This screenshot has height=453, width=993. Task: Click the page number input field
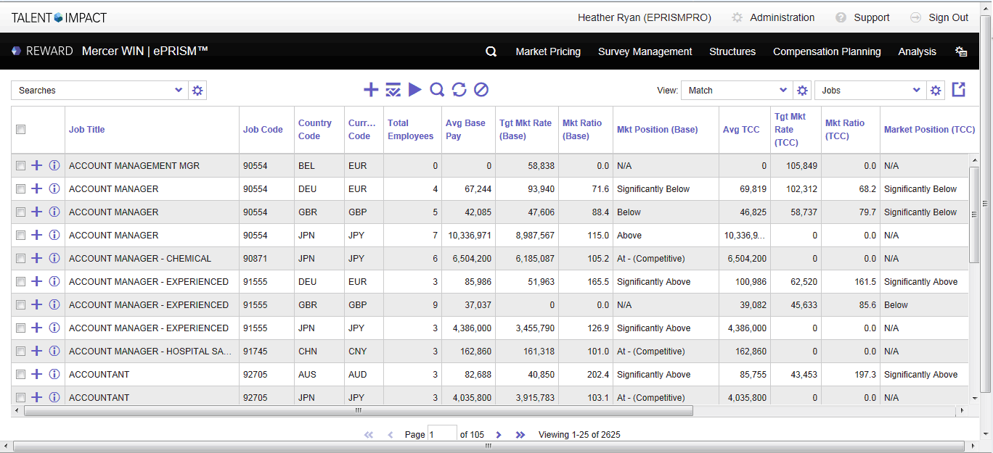pos(442,434)
